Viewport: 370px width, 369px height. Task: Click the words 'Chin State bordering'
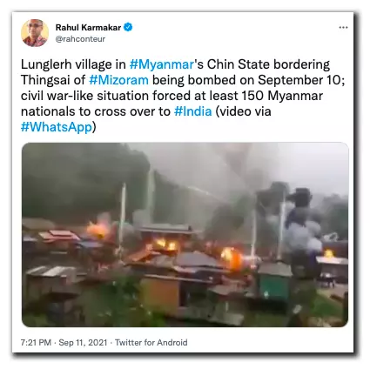(268, 64)
